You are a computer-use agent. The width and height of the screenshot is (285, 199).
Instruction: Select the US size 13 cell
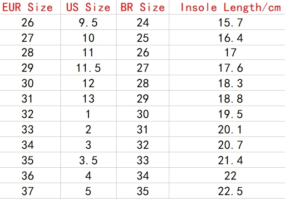88,98
